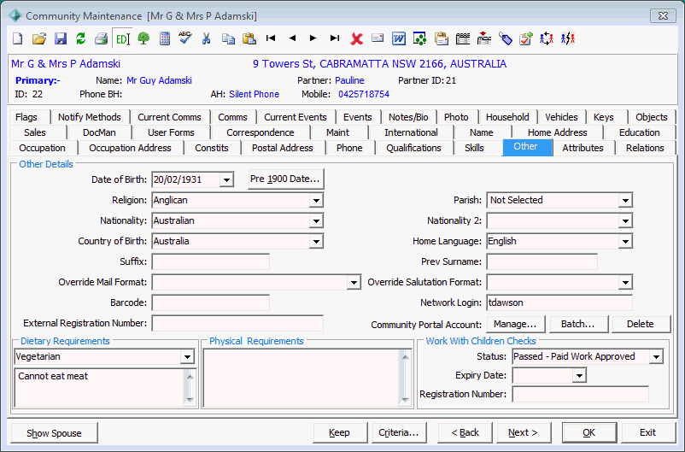The width and height of the screenshot is (685, 452).
Task: Open the Parish dropdown
Action: click(625, 200)
